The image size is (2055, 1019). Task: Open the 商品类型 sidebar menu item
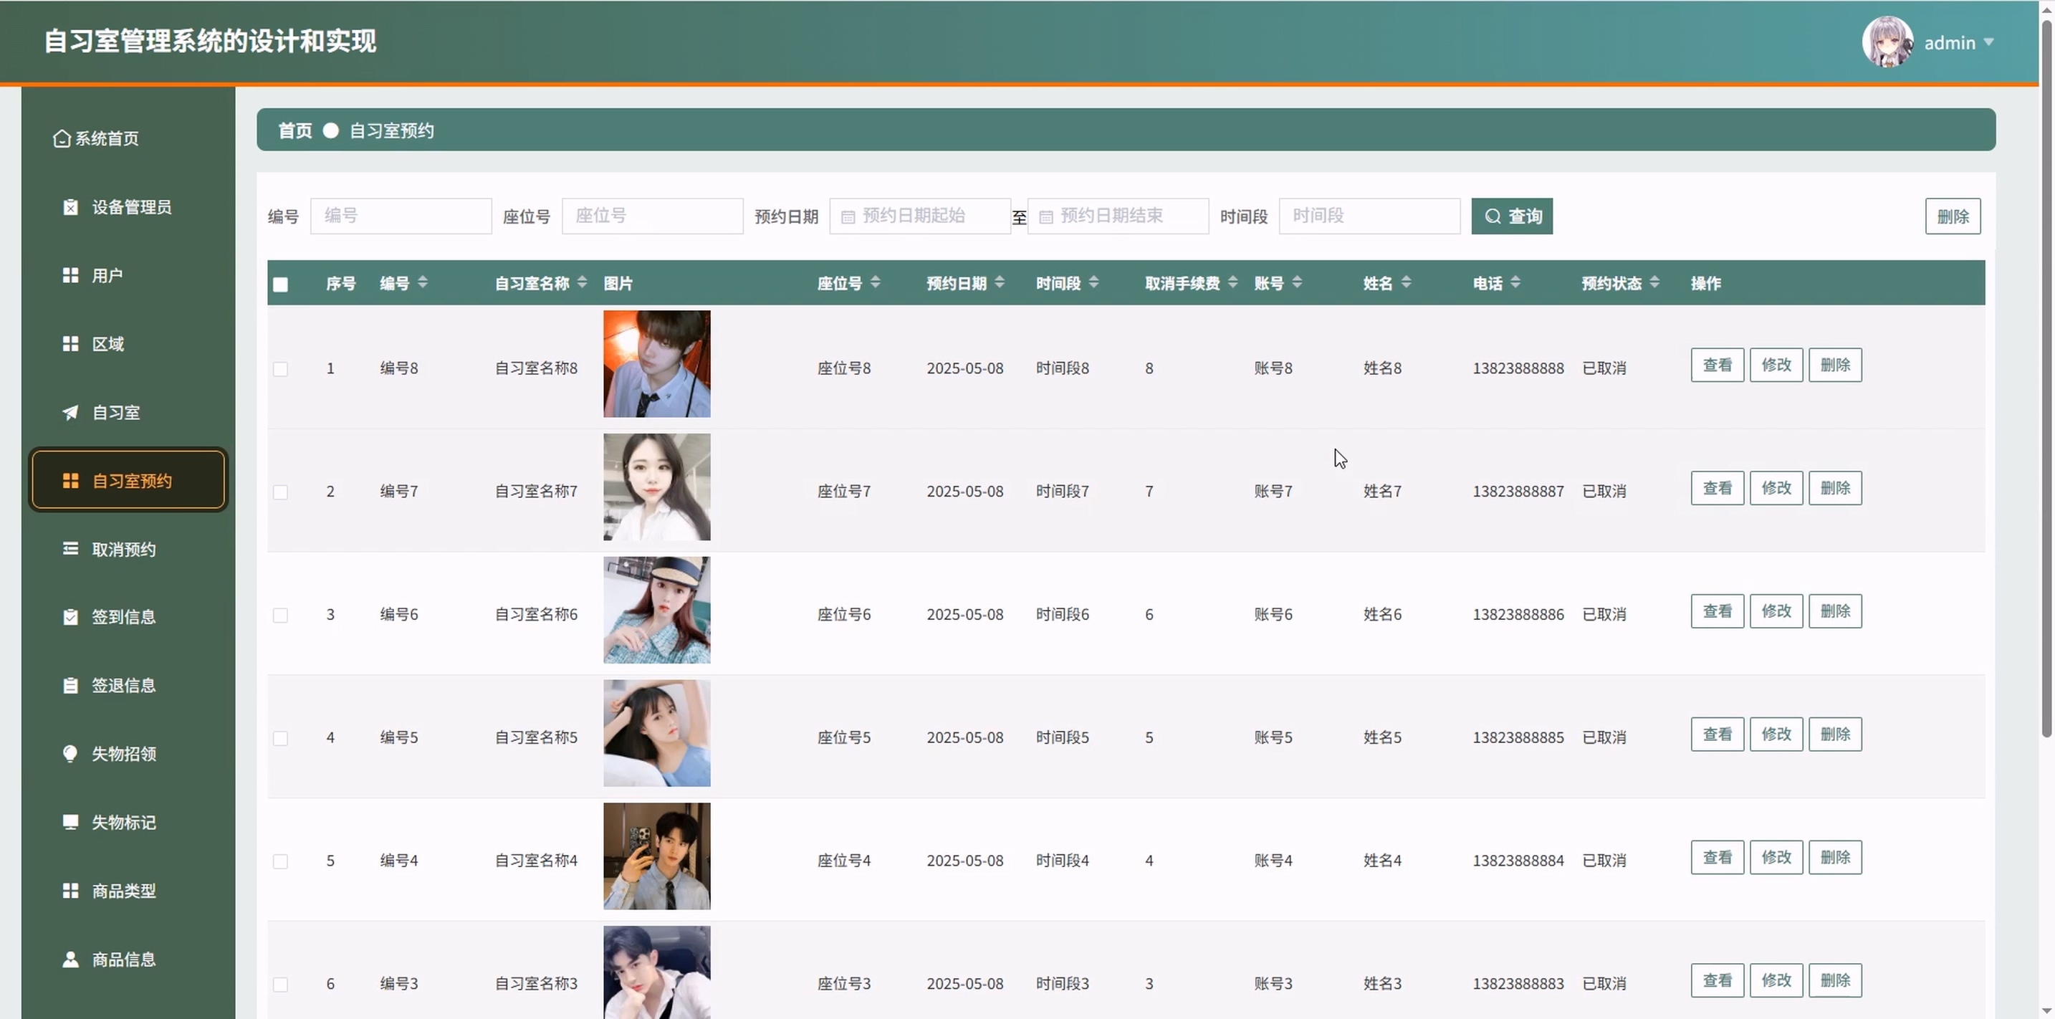[x=123, y=891]
